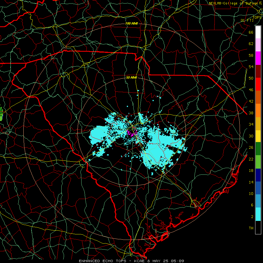Click the dark red (maroon) legend swatch

(x=258, y=71)
